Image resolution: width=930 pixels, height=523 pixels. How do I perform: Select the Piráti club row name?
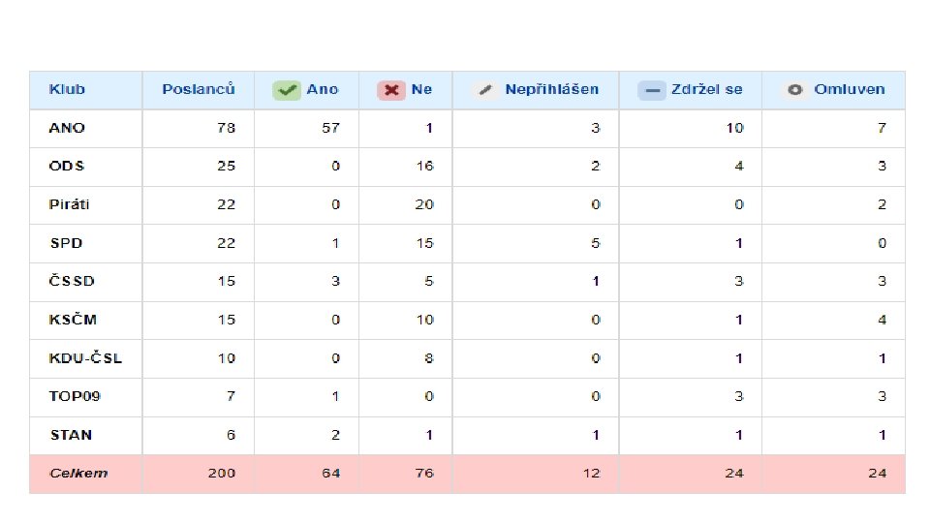pos(71,204)
